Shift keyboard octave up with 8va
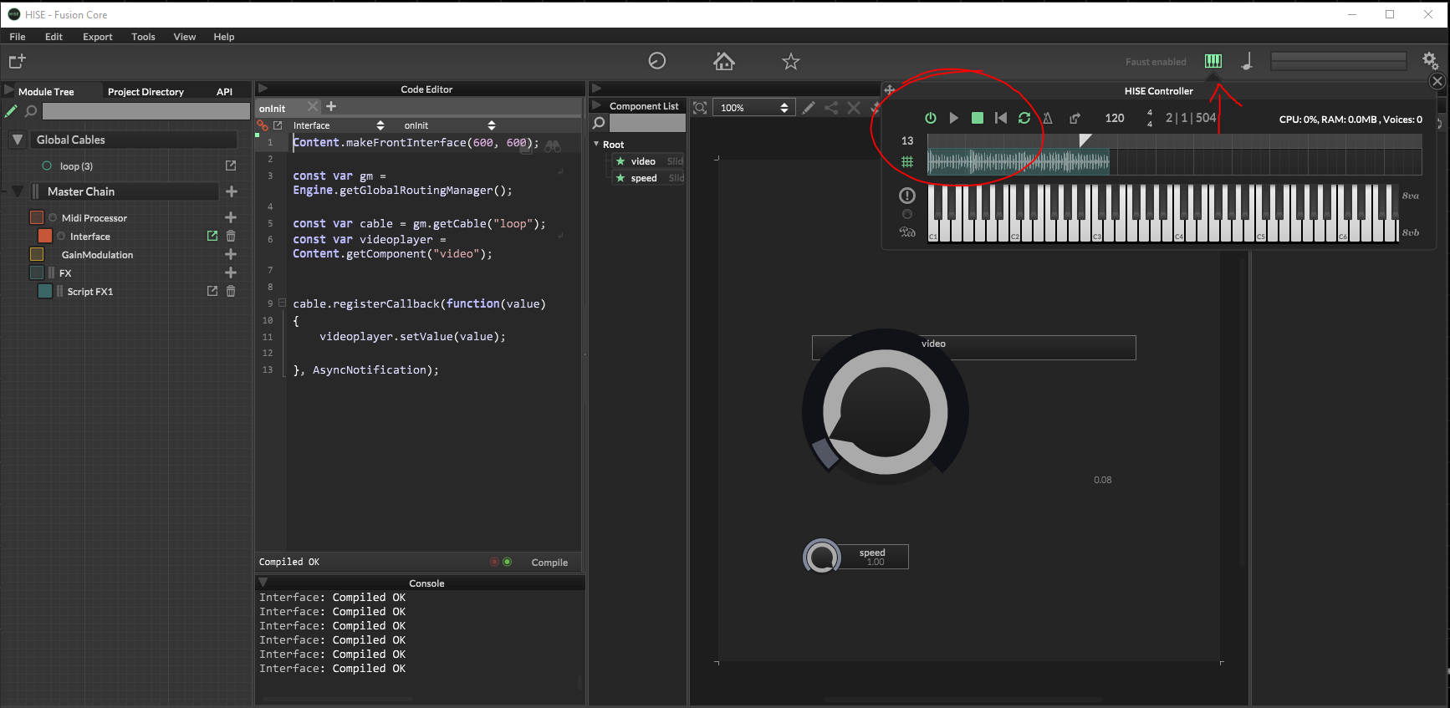1450x708 pixels. point(1411,196)
